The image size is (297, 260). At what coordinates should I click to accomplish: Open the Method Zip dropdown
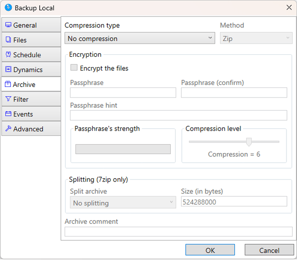point(256,38)
